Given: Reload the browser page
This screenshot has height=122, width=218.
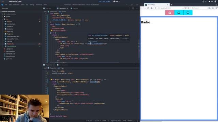Looking at the screenshot, I should coord(148,8).
